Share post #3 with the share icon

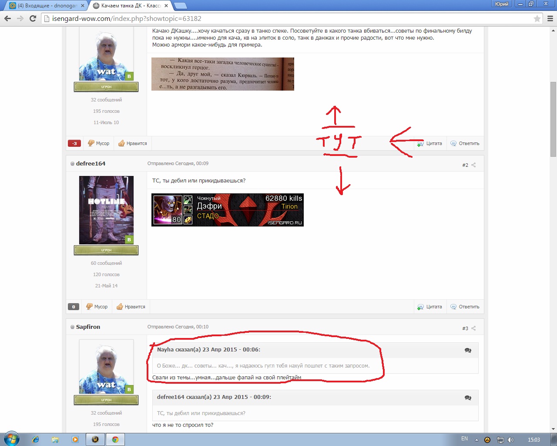pos(473,328)
